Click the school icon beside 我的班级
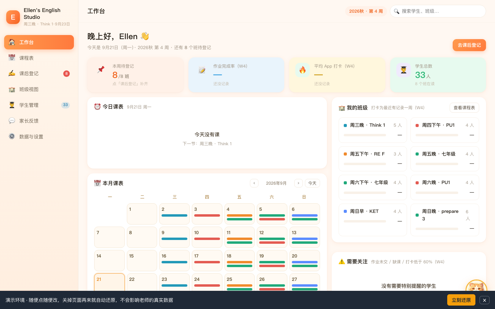Viewport: 495px width, 309px height. pyautogui.click(x=342, y=108)
